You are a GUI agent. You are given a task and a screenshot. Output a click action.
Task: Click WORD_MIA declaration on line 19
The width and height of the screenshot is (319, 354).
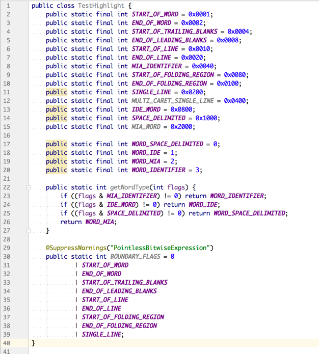click(146, 161)
